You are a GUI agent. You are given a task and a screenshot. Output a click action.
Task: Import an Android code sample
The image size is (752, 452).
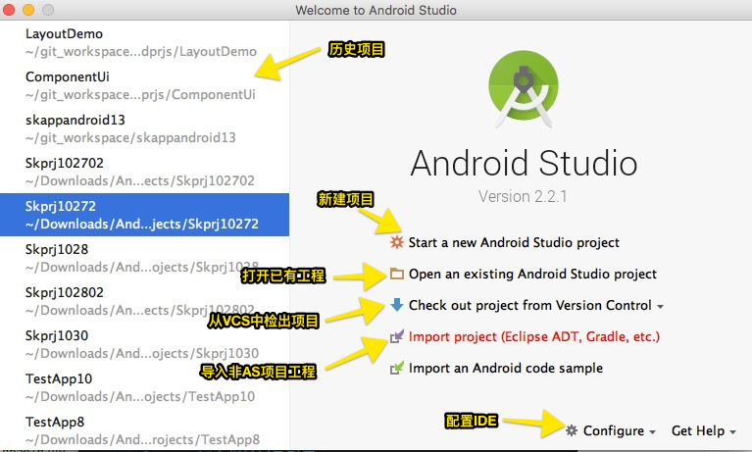point(506,368)
